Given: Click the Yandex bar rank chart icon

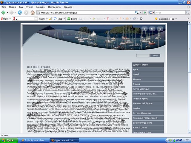Looking at the screenshot, I should click(50, 19).
